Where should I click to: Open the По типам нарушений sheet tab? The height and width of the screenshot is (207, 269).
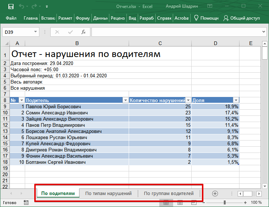108,194
